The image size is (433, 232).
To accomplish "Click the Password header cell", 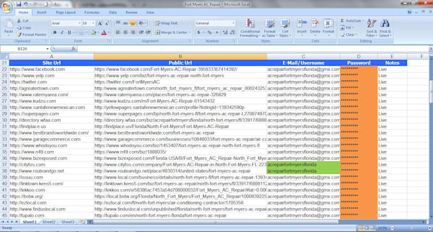I will [x=358, y=62].
